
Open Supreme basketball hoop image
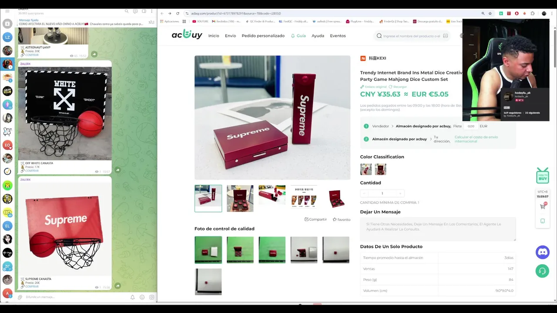[65, 229]
